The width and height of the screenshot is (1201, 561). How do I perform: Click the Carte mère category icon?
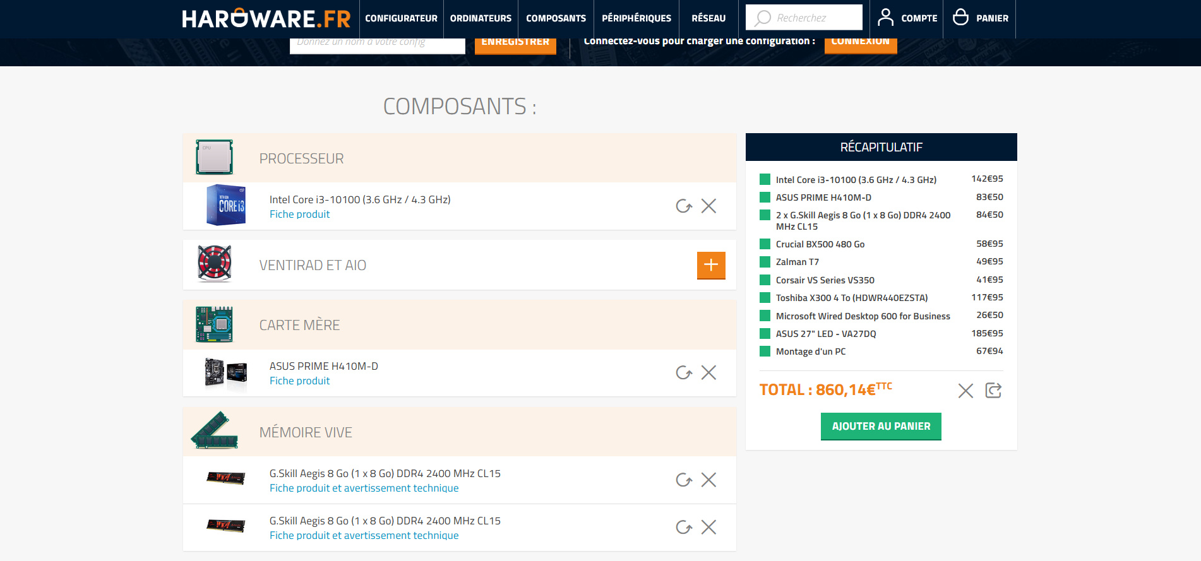point(214,324)
